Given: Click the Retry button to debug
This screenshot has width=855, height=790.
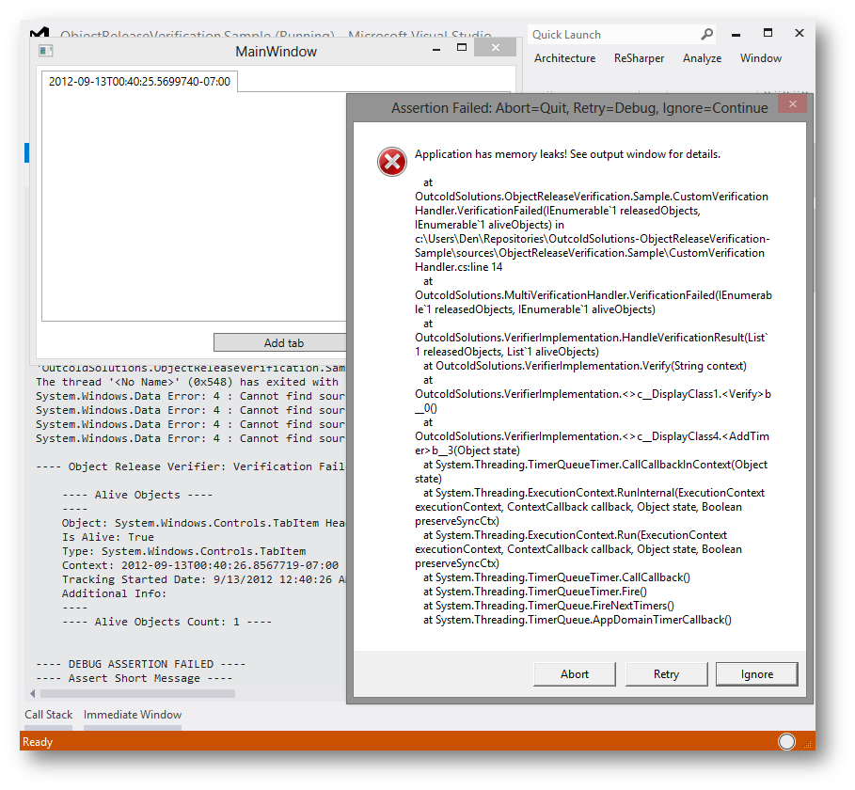Looking at the screenshot, I should click(666, 674).
